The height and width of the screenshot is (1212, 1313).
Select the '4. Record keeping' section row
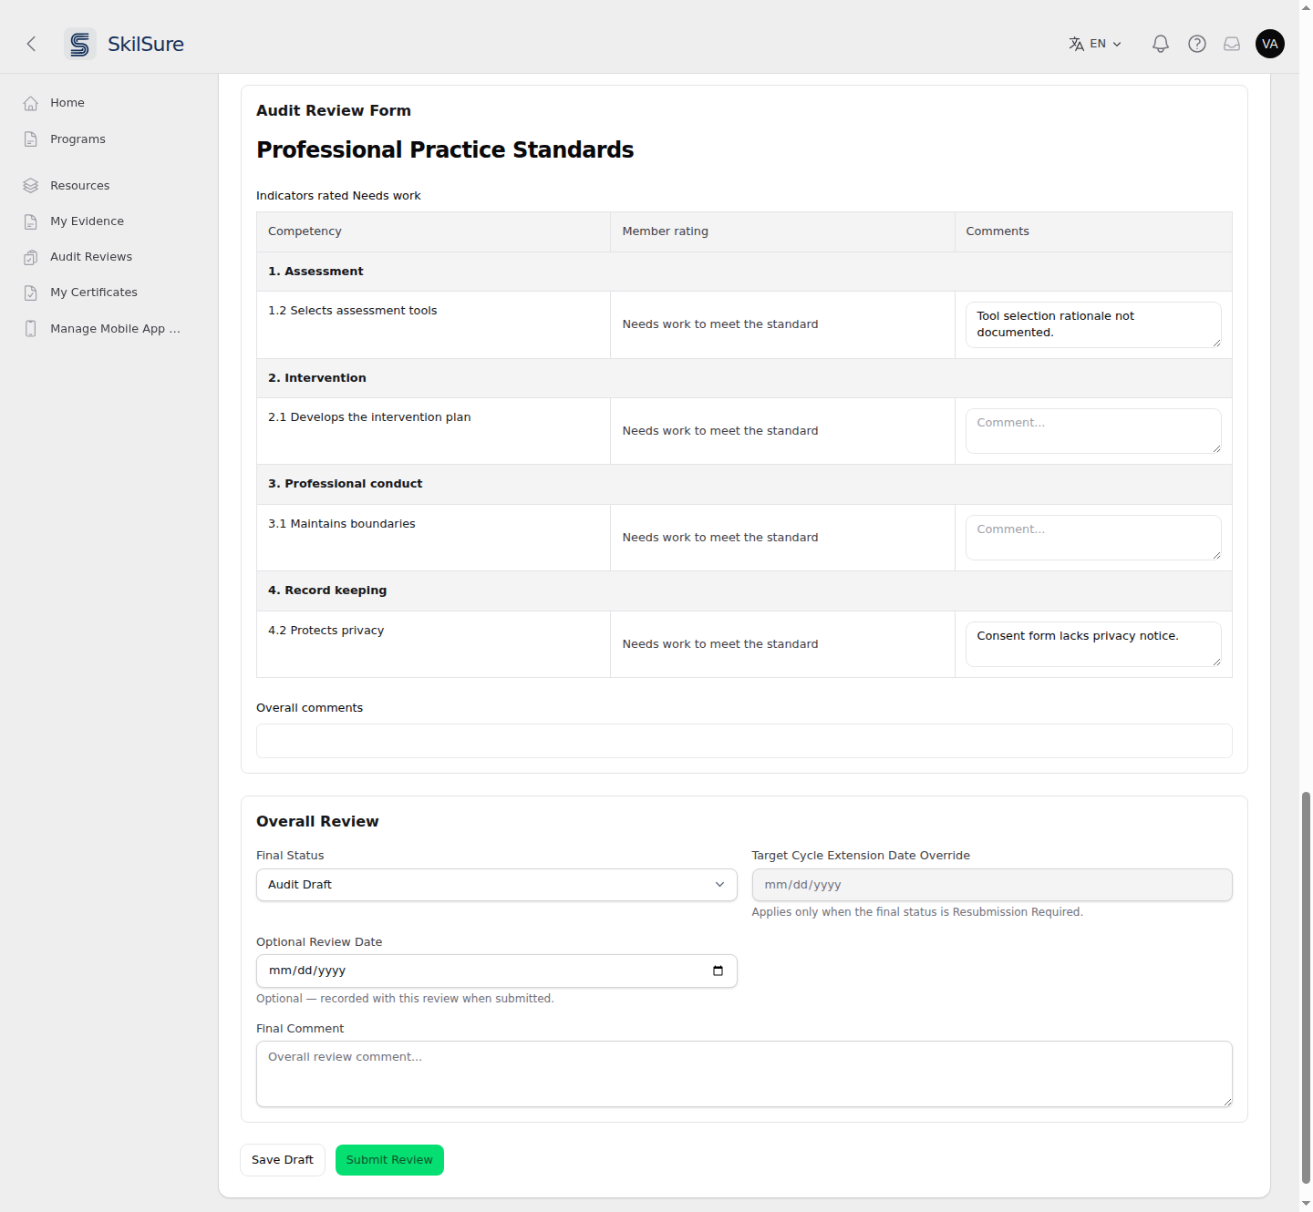pos(744,591)
